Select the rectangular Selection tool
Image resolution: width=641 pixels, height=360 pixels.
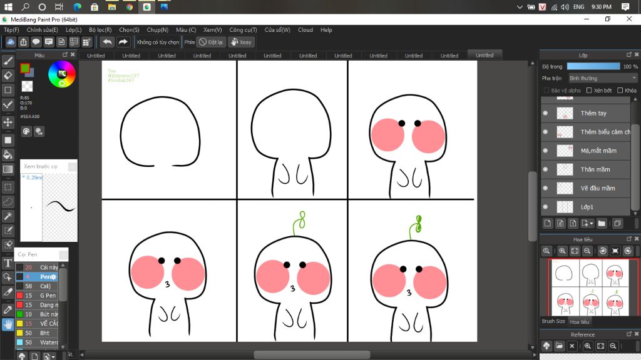point(8,187)
